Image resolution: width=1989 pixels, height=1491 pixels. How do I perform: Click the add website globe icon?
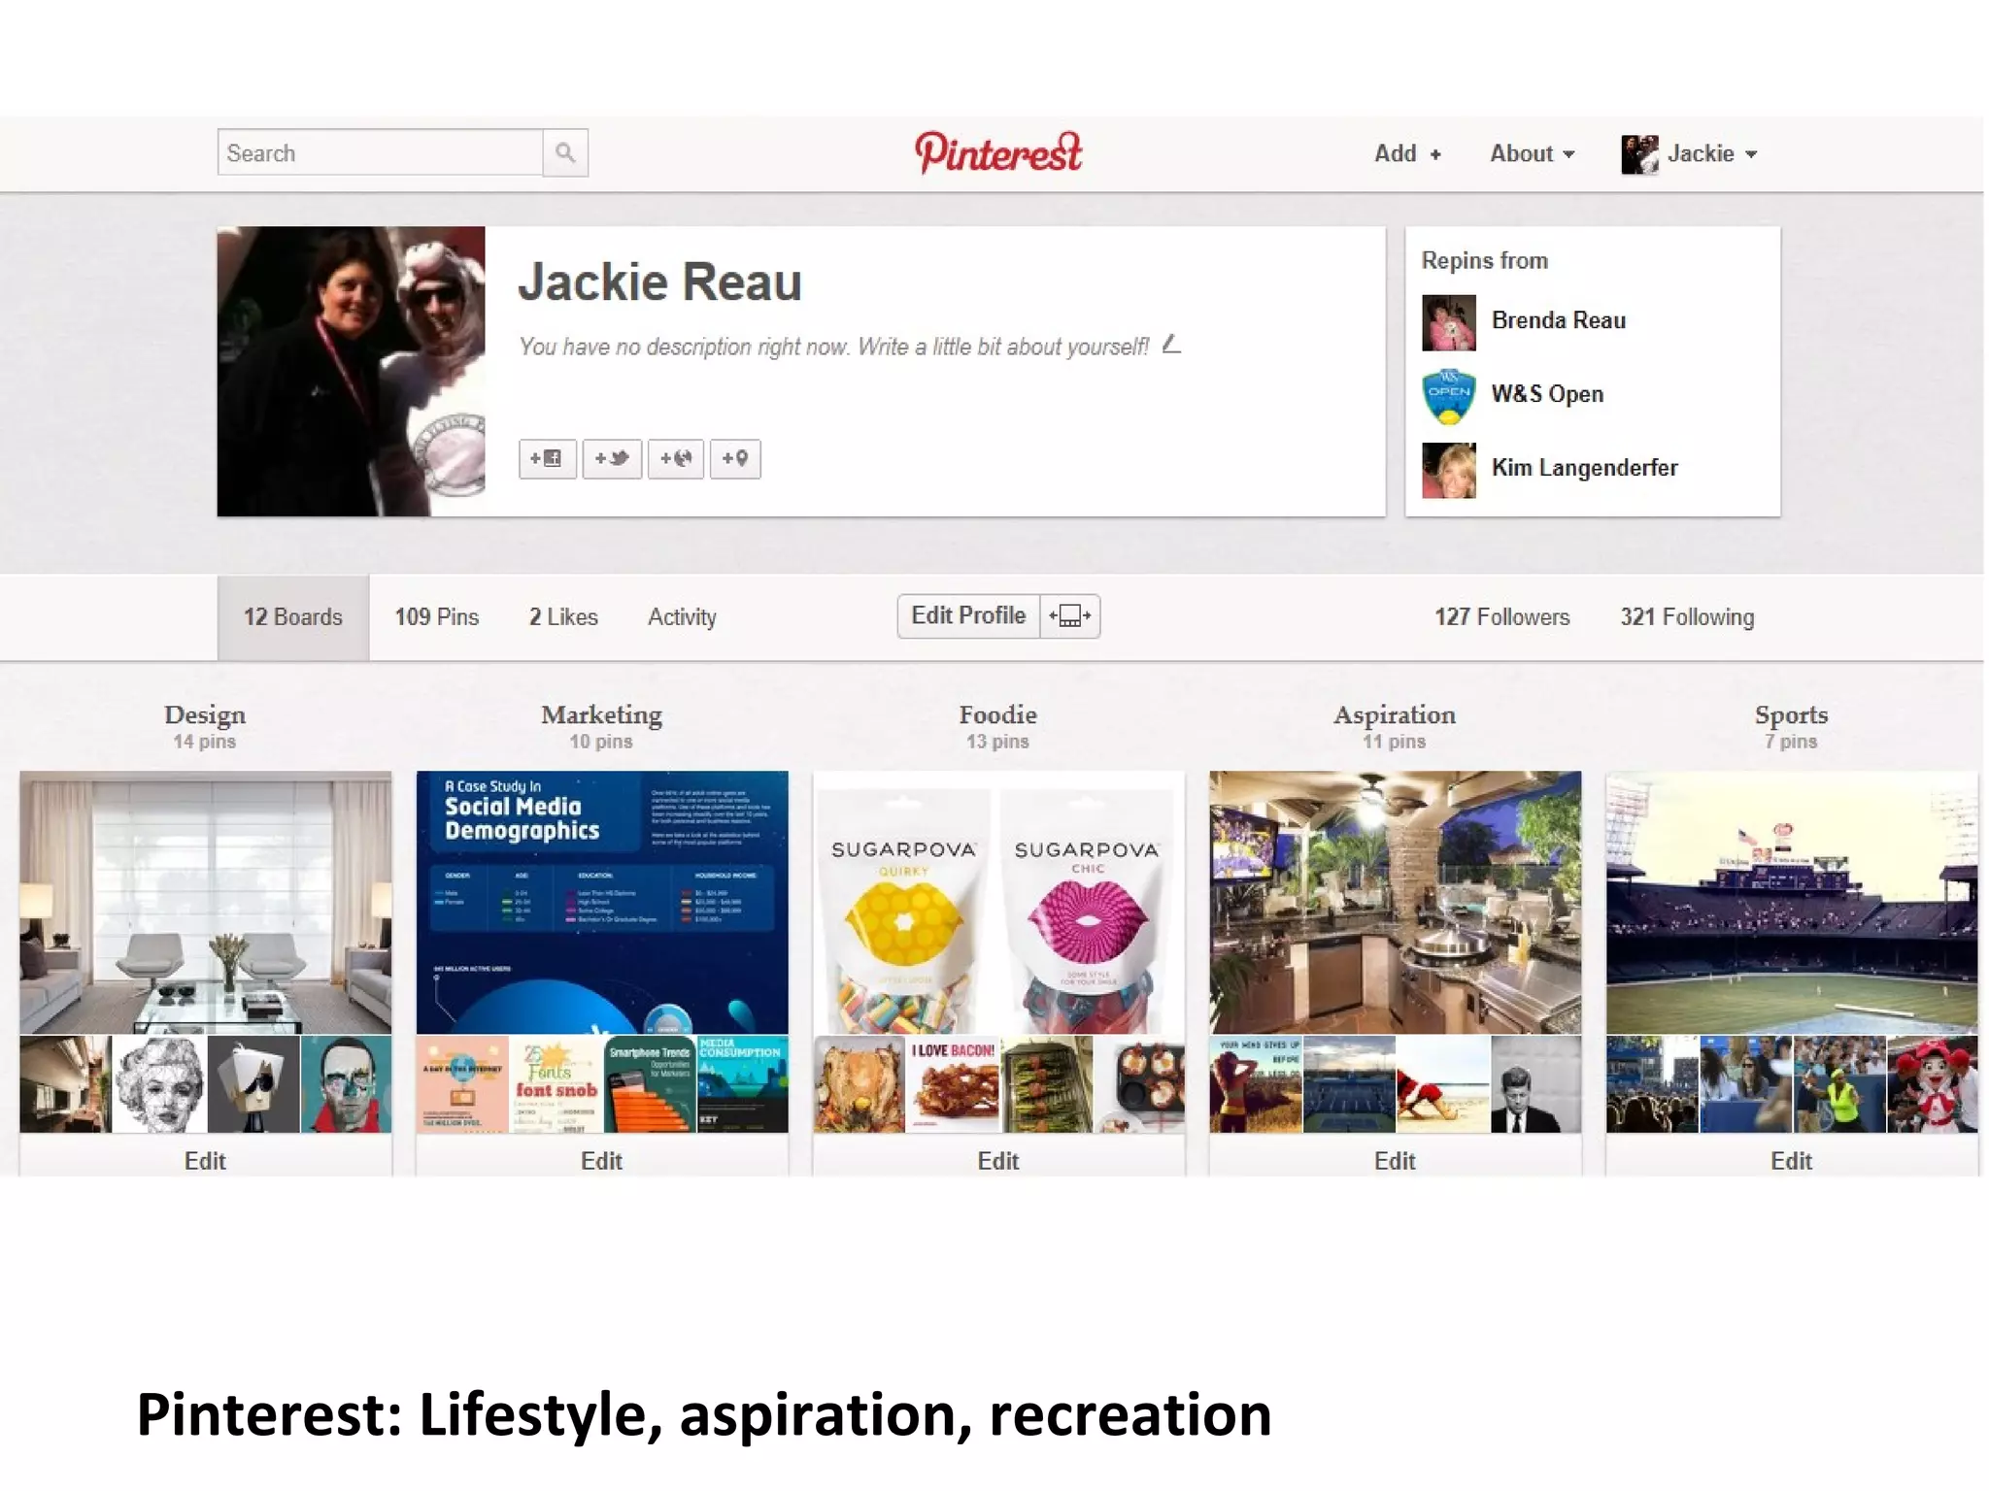(676, 458)
